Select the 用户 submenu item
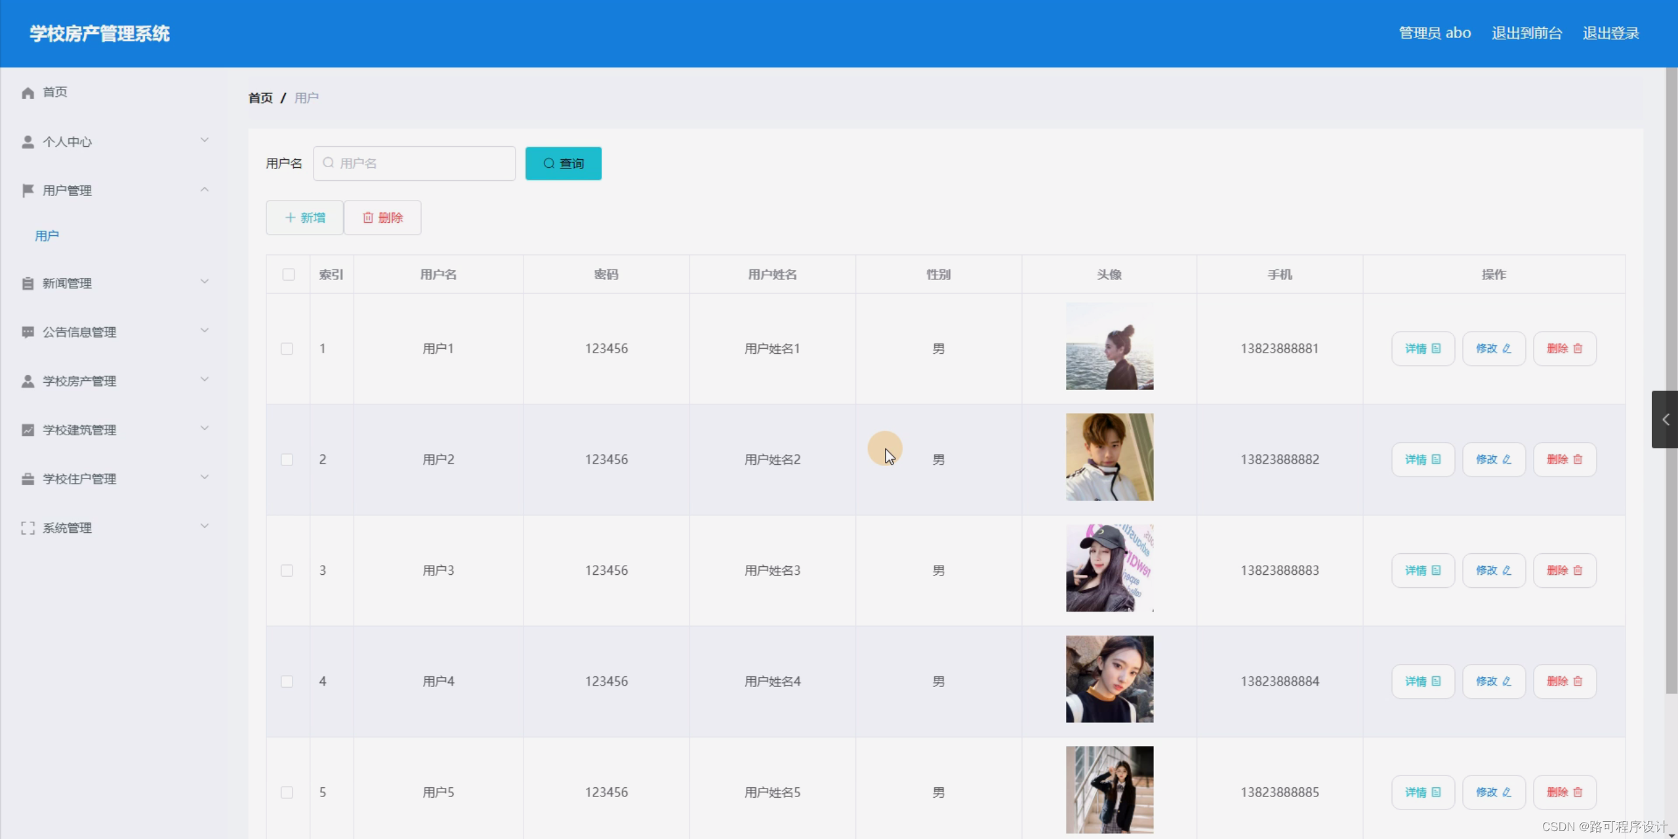 click(46, 235)
